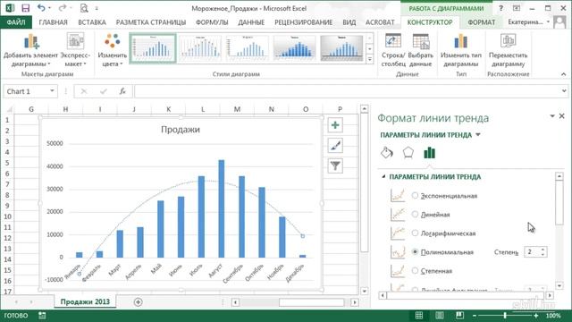This screenshot has width=572, height=322.
Task: Open chart styles brush button
Action: pos(335,146)
